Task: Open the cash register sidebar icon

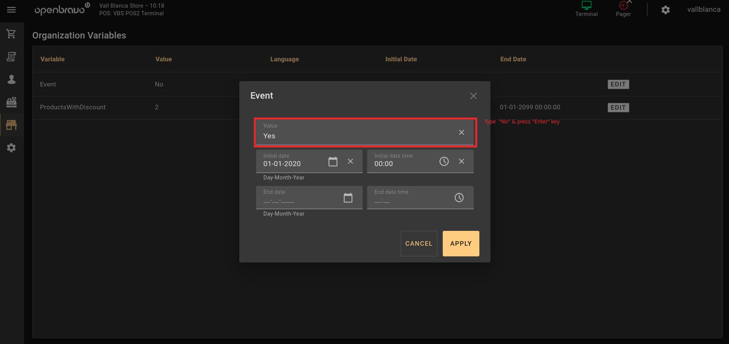Action: coord(11,102)
